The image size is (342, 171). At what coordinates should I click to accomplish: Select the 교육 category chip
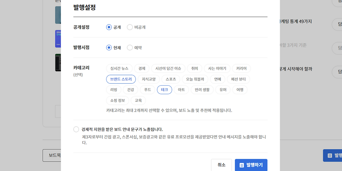pos(138,100)
